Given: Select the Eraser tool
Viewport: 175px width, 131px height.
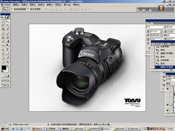Looking at the screenshot, I should (3, 41).
